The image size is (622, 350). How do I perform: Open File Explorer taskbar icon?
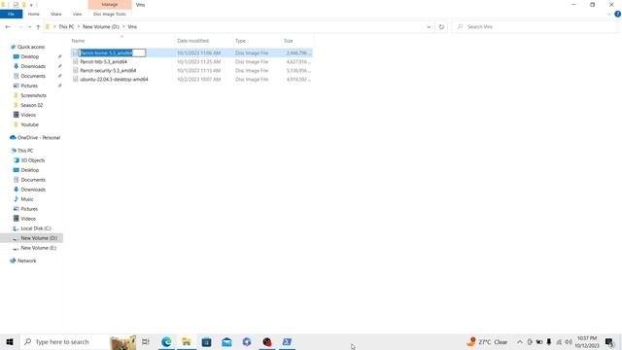tap(187, 341)
